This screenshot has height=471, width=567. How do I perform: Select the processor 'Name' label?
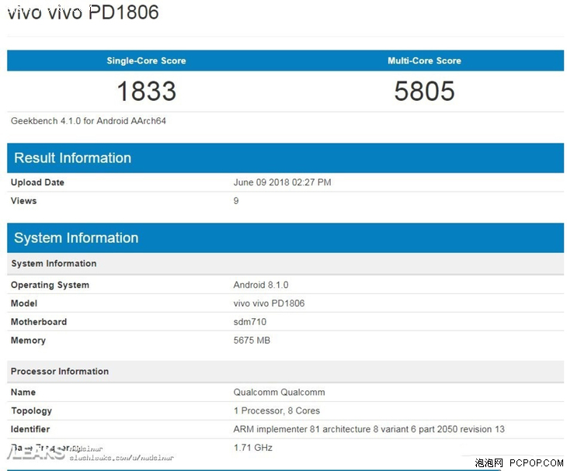[23, 393]
